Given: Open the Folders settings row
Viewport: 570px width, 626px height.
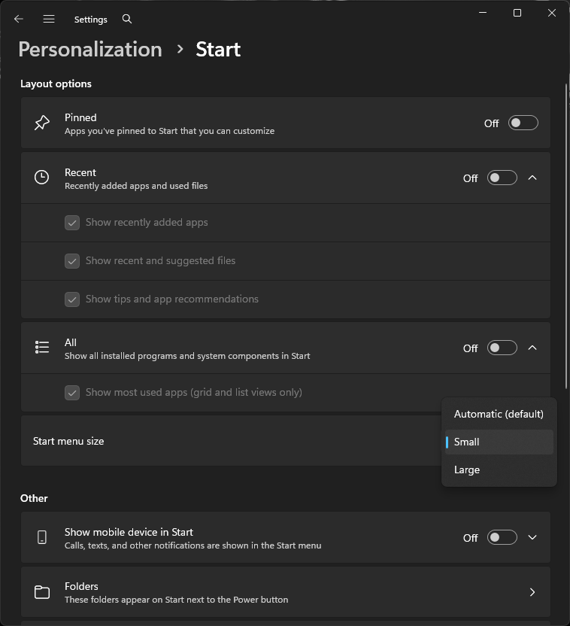Looking at the screenshot, I should coord(286,592).
